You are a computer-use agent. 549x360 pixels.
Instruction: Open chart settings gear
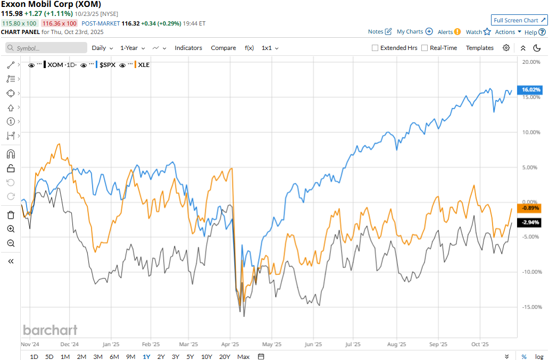pyautogui.click(x=506, y=48)
